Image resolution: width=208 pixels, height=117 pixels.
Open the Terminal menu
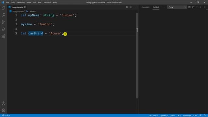[x=47, y=2]
